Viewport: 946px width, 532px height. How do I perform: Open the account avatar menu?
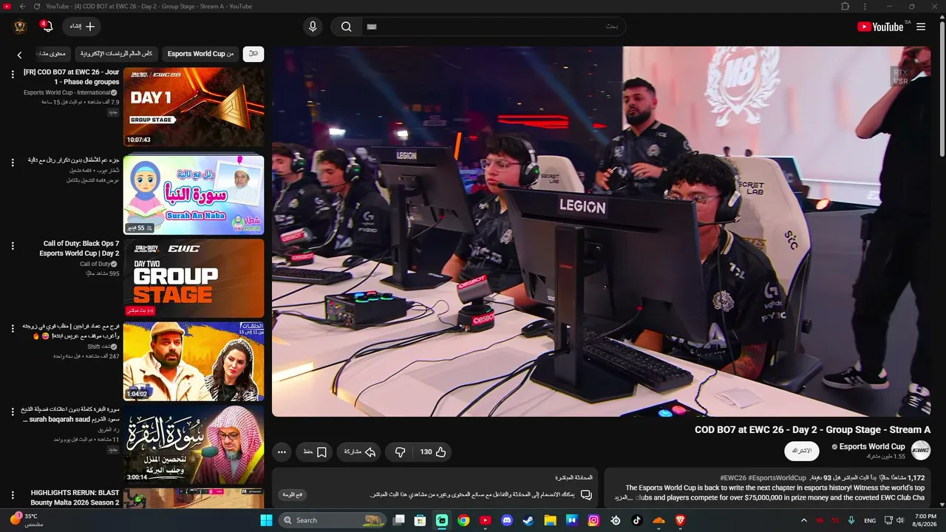click(20, 27)
